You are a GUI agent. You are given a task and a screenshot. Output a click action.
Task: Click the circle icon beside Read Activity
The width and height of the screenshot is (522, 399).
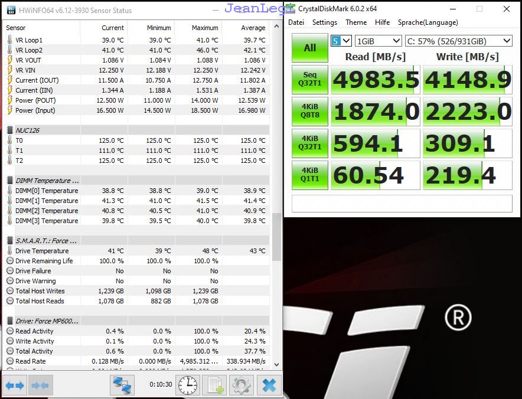10,331
